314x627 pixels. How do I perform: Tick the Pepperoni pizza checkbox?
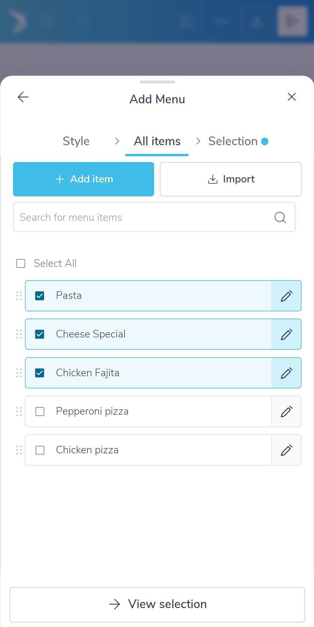40,411
